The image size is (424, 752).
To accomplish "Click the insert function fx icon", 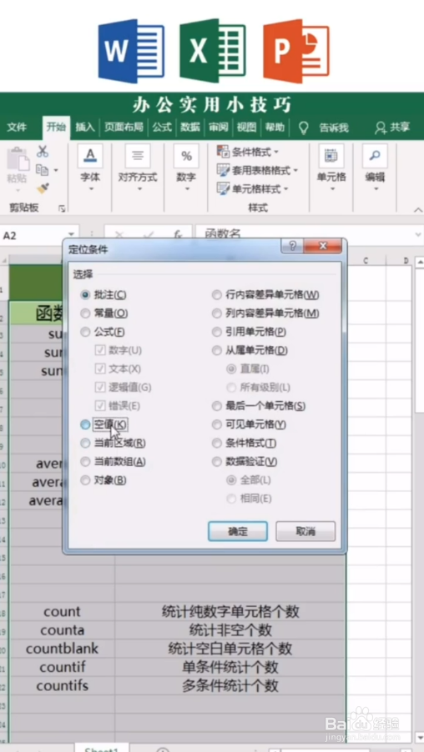I will tap(178, 234).
